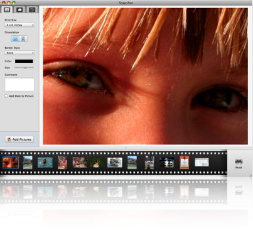Click the black border Color swatch
Viewport: 253px width, 230px height.
[x=24, y=61]
